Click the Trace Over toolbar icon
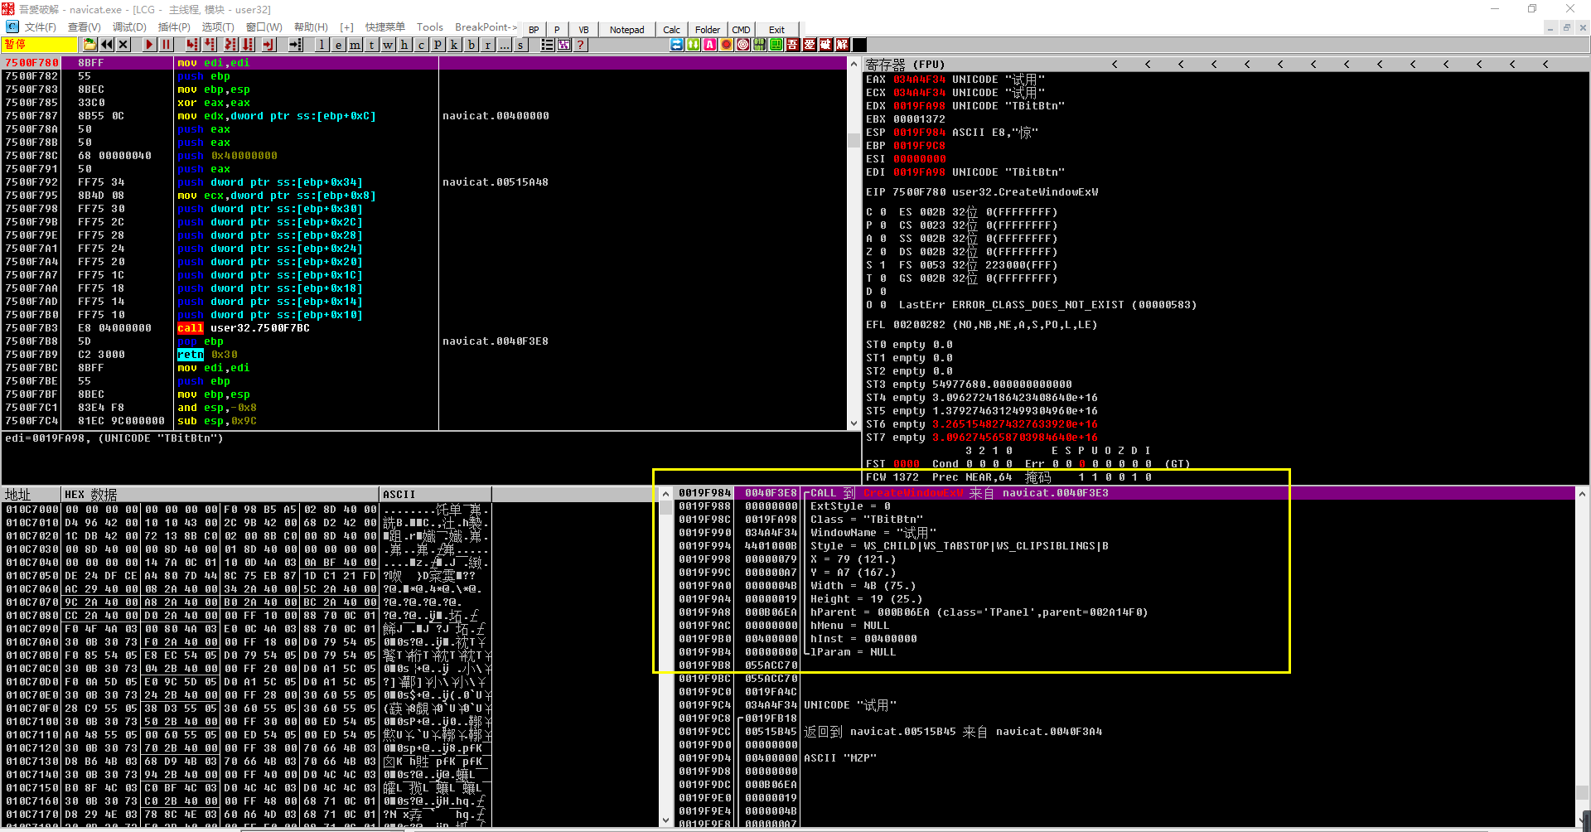 pyautogui.click(x=248, y=45)
